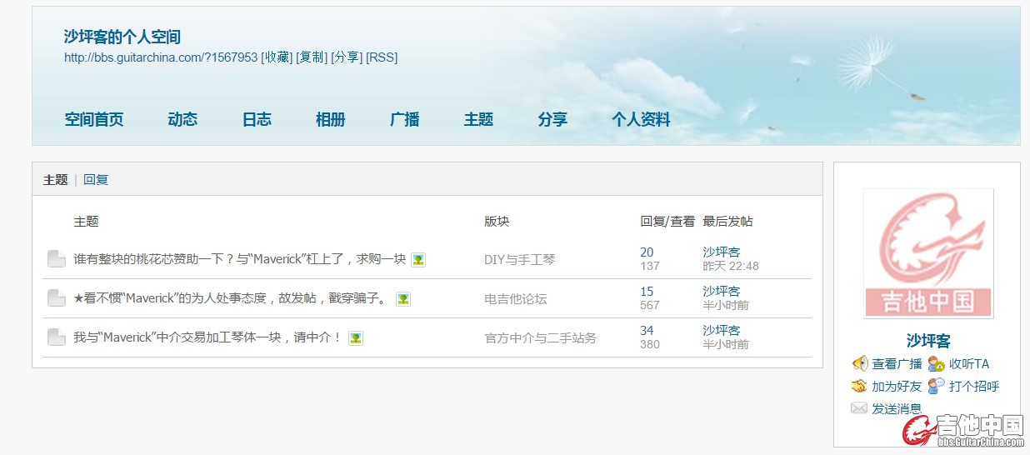Open the 官方中介与二手站务 board link
Image resolution: width=1030 pixels, height=455 pixels.
[x=540, y=338]
